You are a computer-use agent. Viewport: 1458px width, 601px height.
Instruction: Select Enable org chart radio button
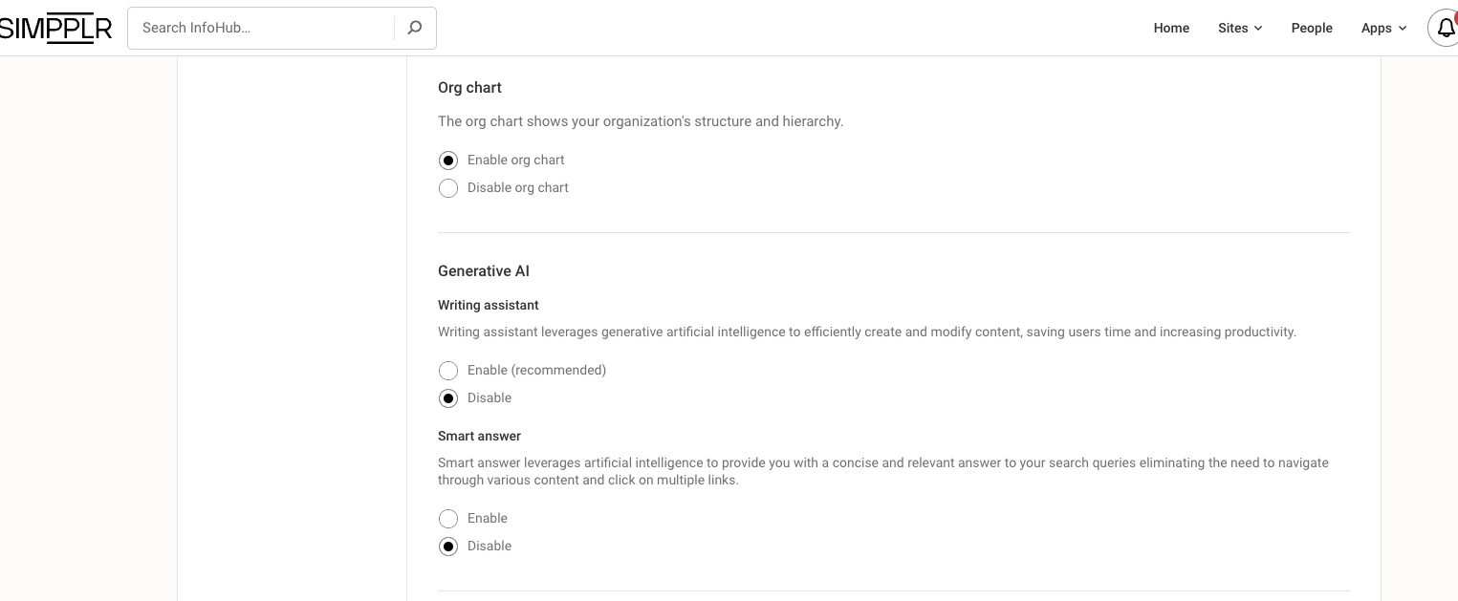(x=448, y=161)
